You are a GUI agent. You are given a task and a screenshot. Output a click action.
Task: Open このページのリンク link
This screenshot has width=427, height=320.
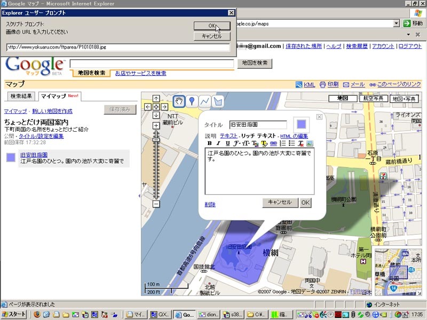[399, 84]
